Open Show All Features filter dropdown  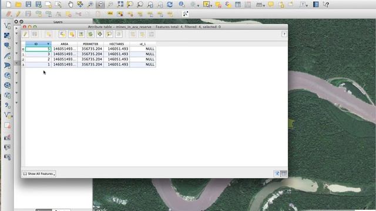coord(39,173)
